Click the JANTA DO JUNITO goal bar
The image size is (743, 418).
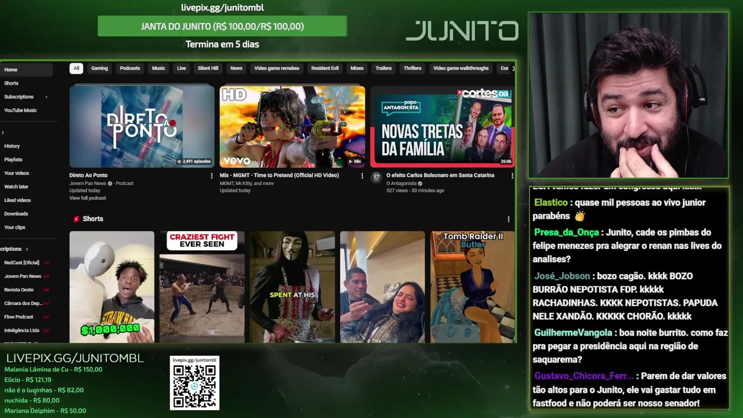tap(222, 26)
